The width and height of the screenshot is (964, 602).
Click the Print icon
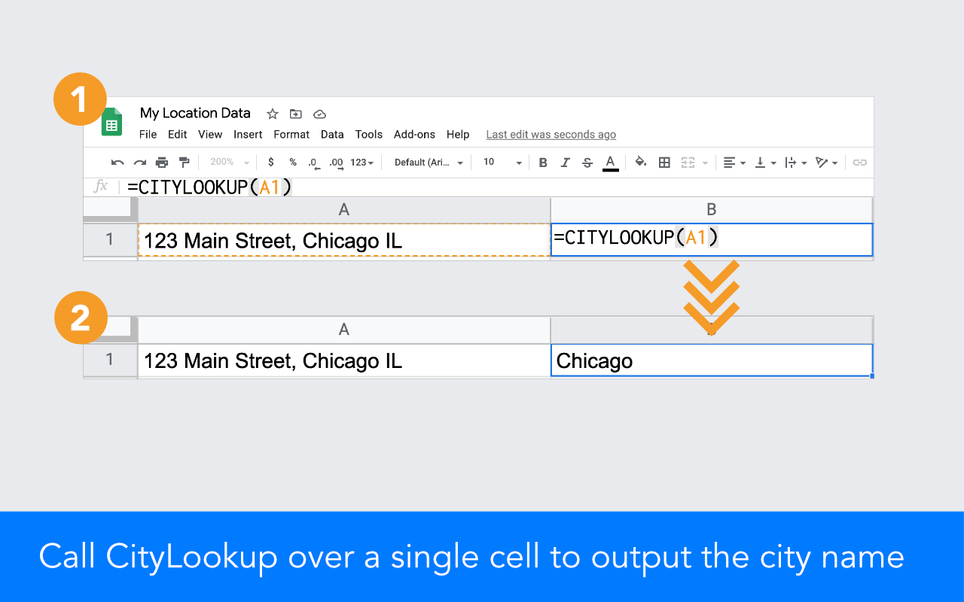tap(161, 162)
